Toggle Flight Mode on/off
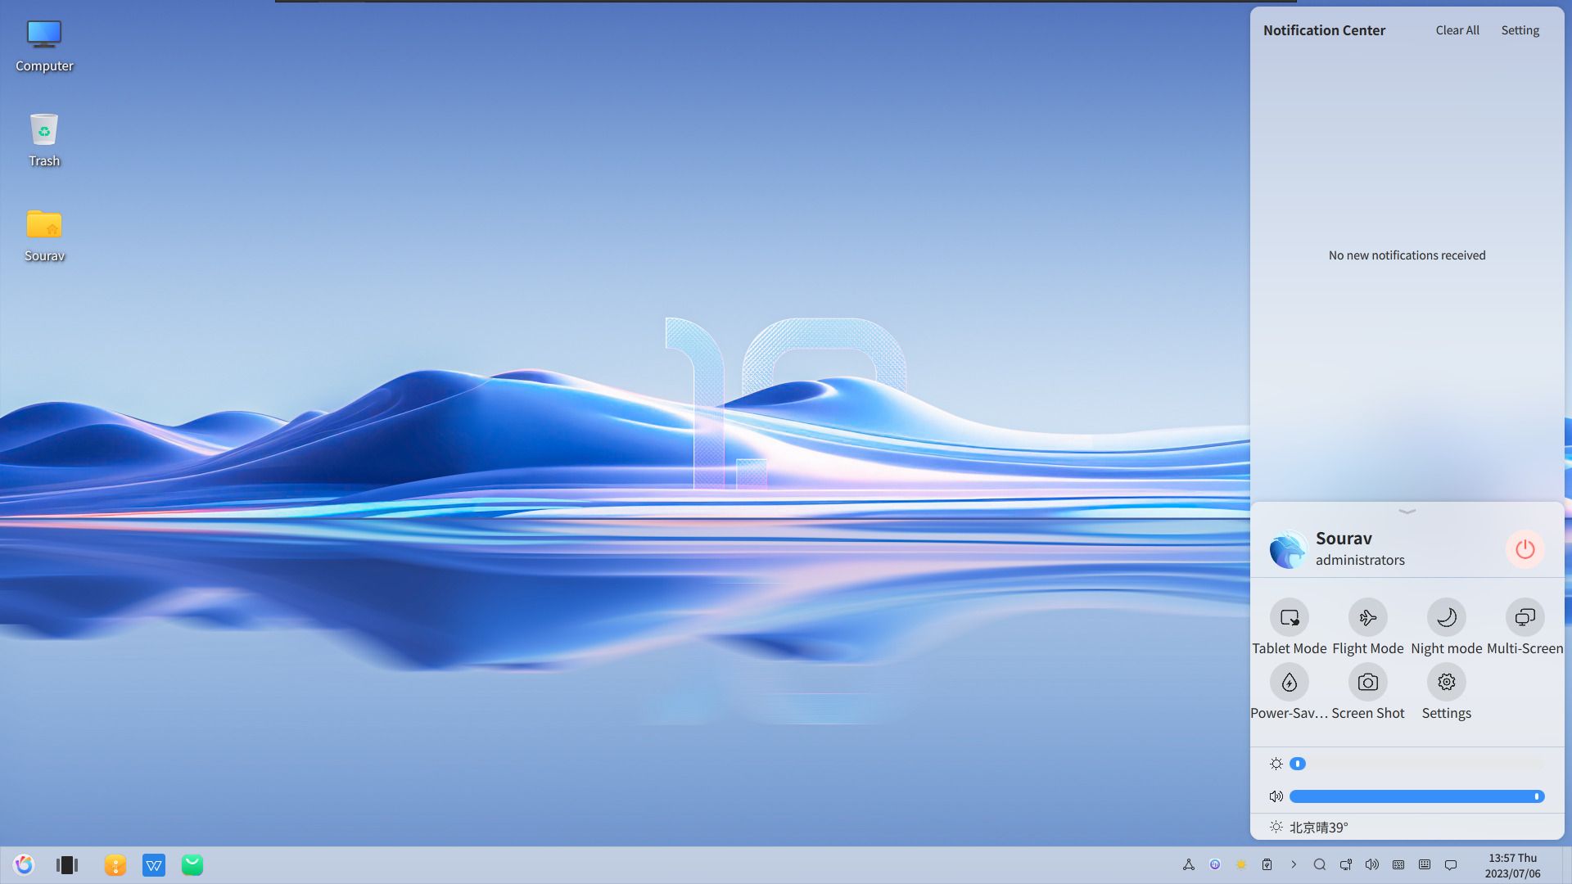1572x884 pixels. tap(1366, 616)
